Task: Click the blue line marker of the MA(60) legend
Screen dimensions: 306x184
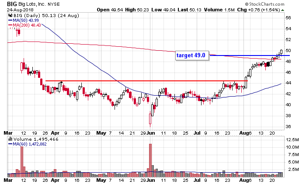Action: [10, 144]
